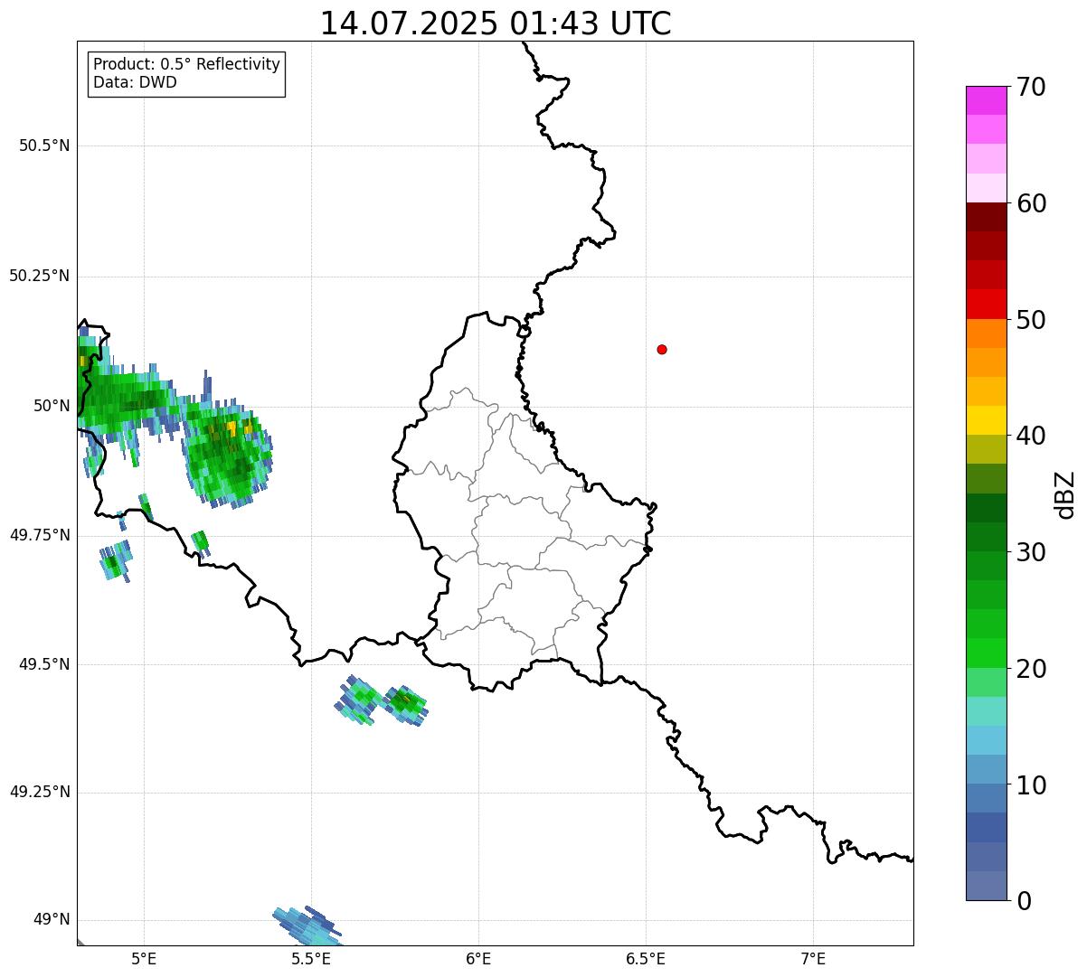Click the '5°E' longitude label
1087x977 pixels.
point(144,959)
